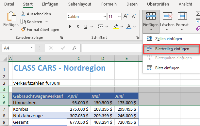Click the AutoSum sigma icon
200x126 pixels.
[x=198, y=13]
